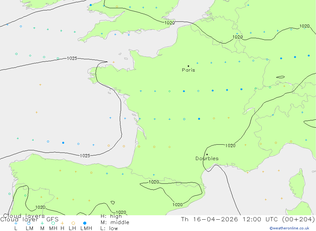Click the forecast date Th 16-04-2026 text
This screenshot has width=316, height=231.
click(x=210, y=219)
